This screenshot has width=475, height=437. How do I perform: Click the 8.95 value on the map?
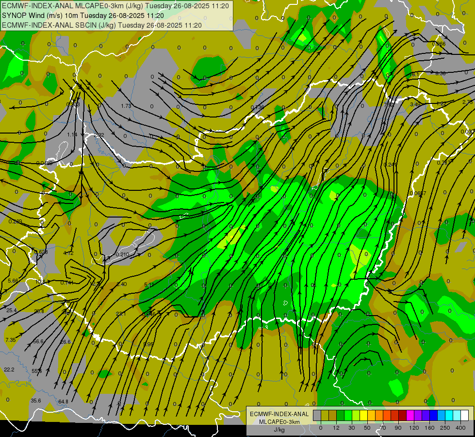148,344
